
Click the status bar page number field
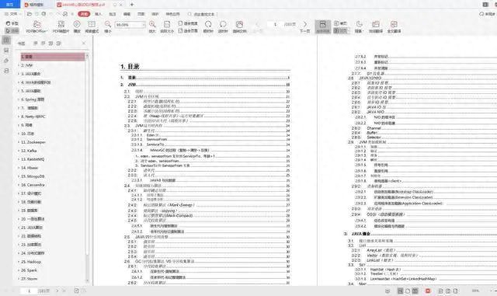[30, 291]
